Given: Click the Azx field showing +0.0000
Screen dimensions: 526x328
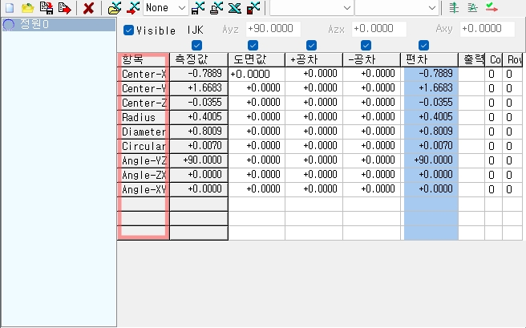Looking at the screenshot, I should [x=379, y=29].
